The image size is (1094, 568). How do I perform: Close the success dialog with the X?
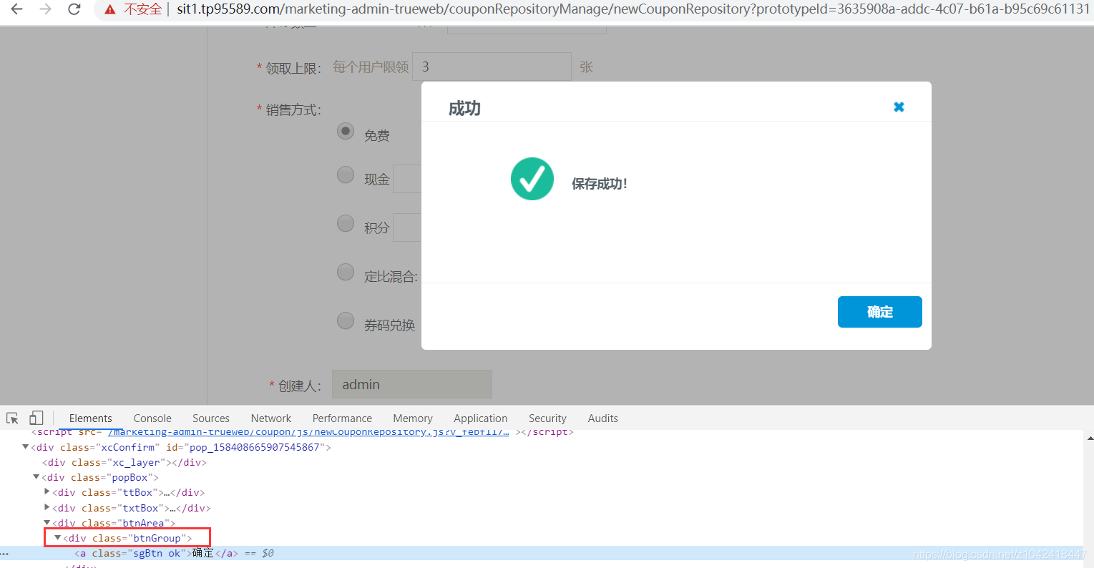point(899,107)
